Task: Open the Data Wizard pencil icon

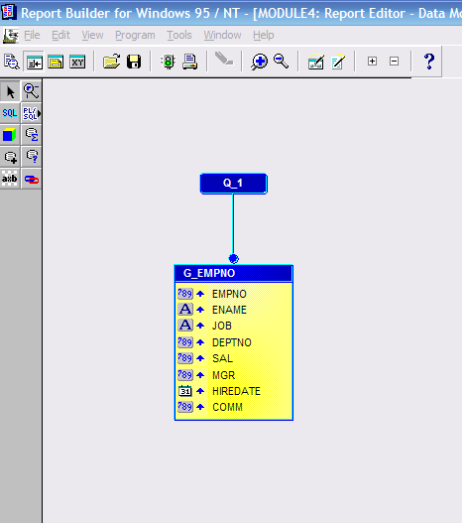Action: 338,62
